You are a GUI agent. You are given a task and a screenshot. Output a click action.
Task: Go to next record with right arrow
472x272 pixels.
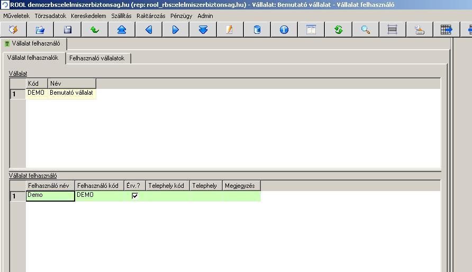tap(176, 30)
